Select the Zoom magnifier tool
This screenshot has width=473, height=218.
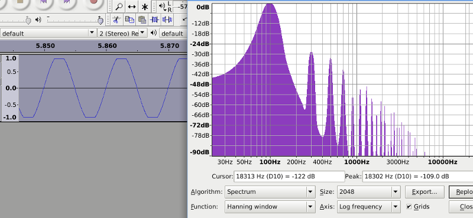tap(119, 6)
